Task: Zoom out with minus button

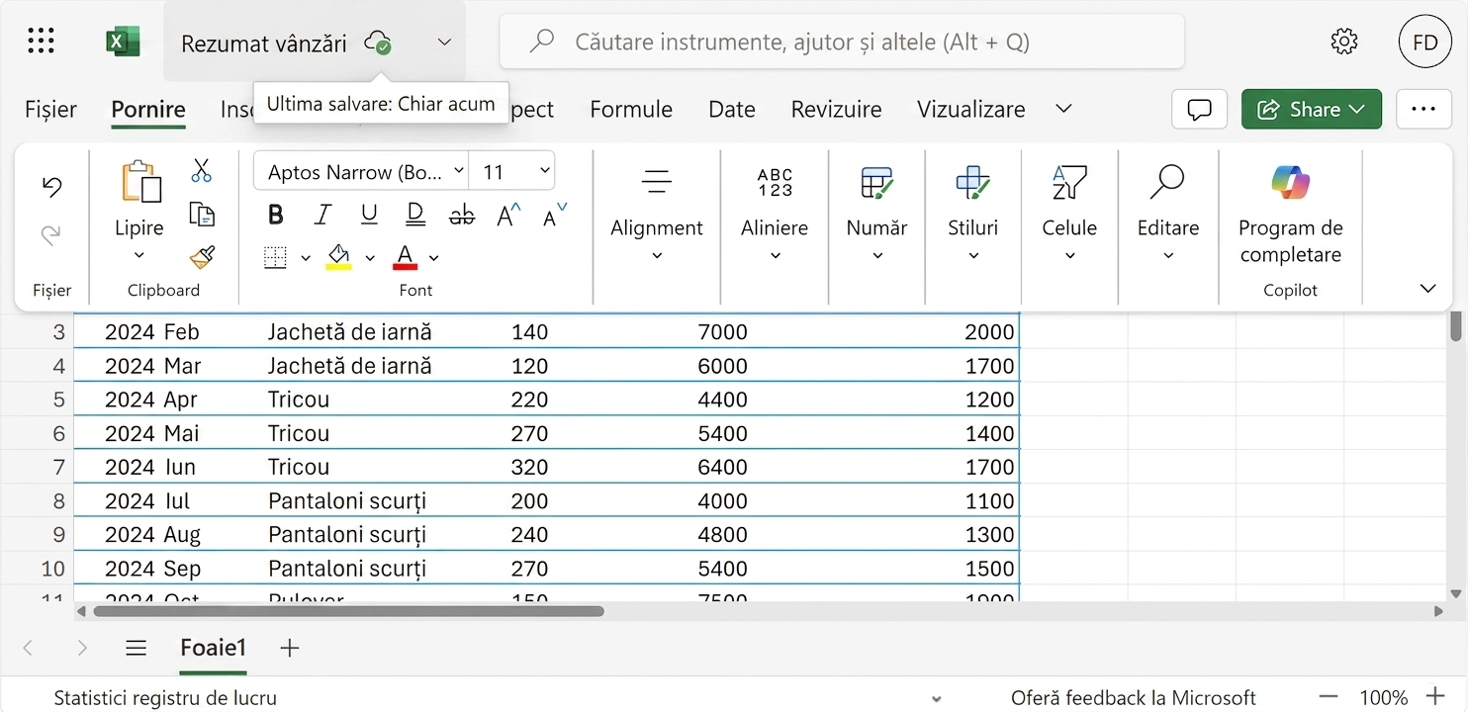Action: point(1329,696)
